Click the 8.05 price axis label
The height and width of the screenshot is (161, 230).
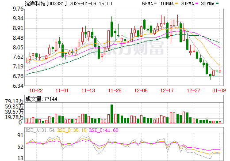click(18, 48)
